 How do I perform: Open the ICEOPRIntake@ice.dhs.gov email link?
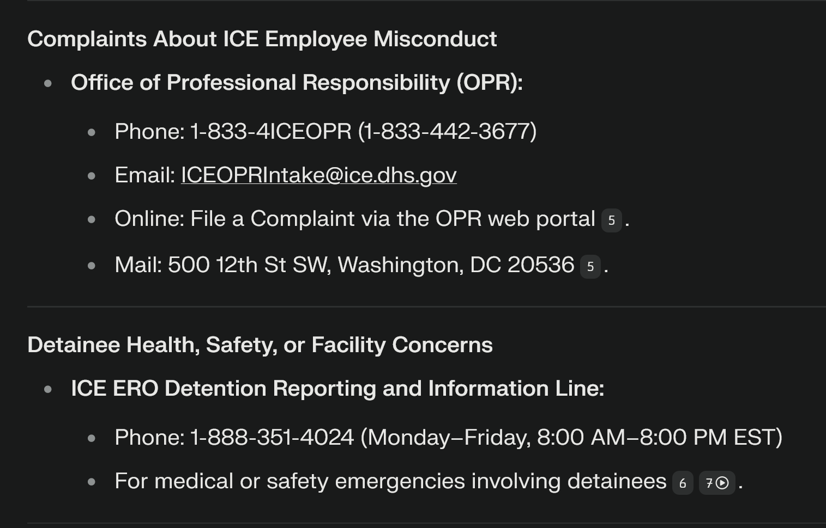pyautogui.click(x=319, y=175)
